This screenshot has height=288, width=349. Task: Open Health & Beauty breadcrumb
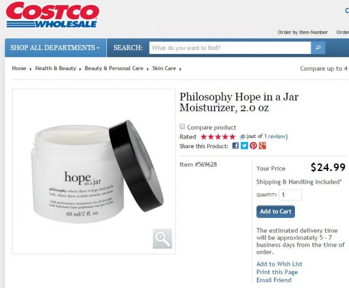(56, 68)
